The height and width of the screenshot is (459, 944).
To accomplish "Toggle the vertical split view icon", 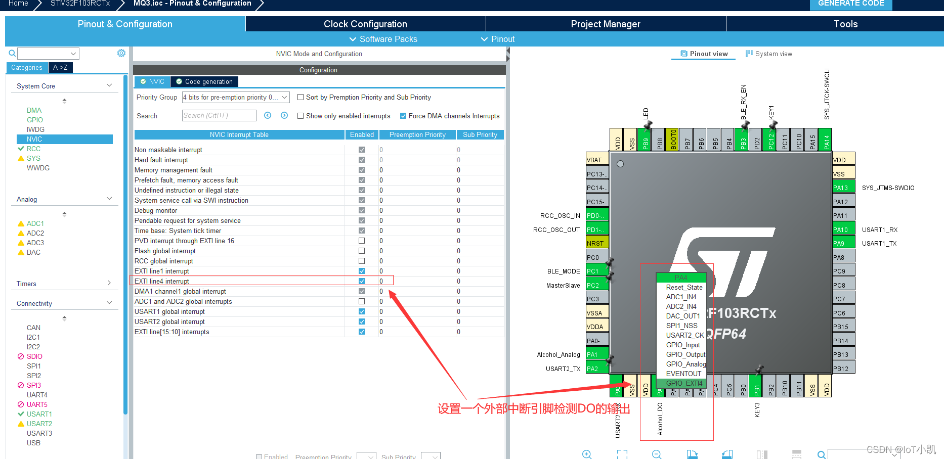I will (x=762, y=454).
